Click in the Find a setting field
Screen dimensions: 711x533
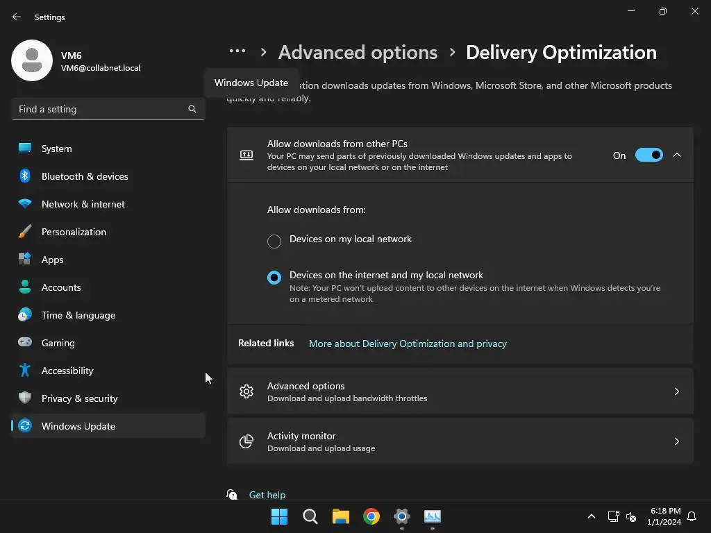tap(108, 109)
